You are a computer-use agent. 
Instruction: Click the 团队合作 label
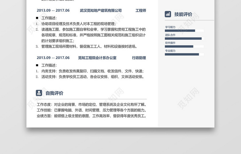click(x=170, y=35)
